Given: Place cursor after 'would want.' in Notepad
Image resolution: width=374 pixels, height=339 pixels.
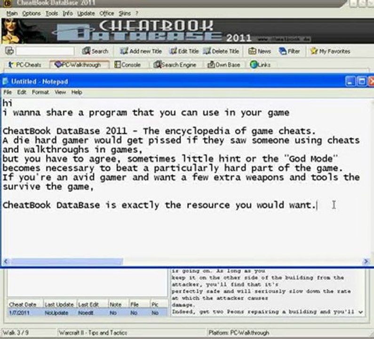Looking at the screenshot, I should click(x=317, y=205).
